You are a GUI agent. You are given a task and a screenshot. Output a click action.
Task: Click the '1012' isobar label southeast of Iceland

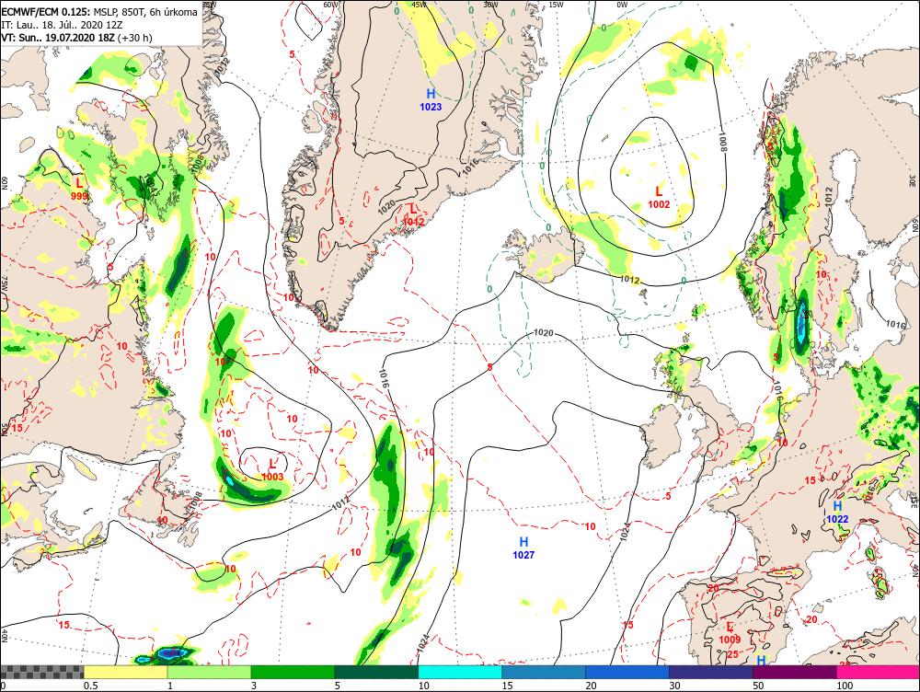(629, 280)
